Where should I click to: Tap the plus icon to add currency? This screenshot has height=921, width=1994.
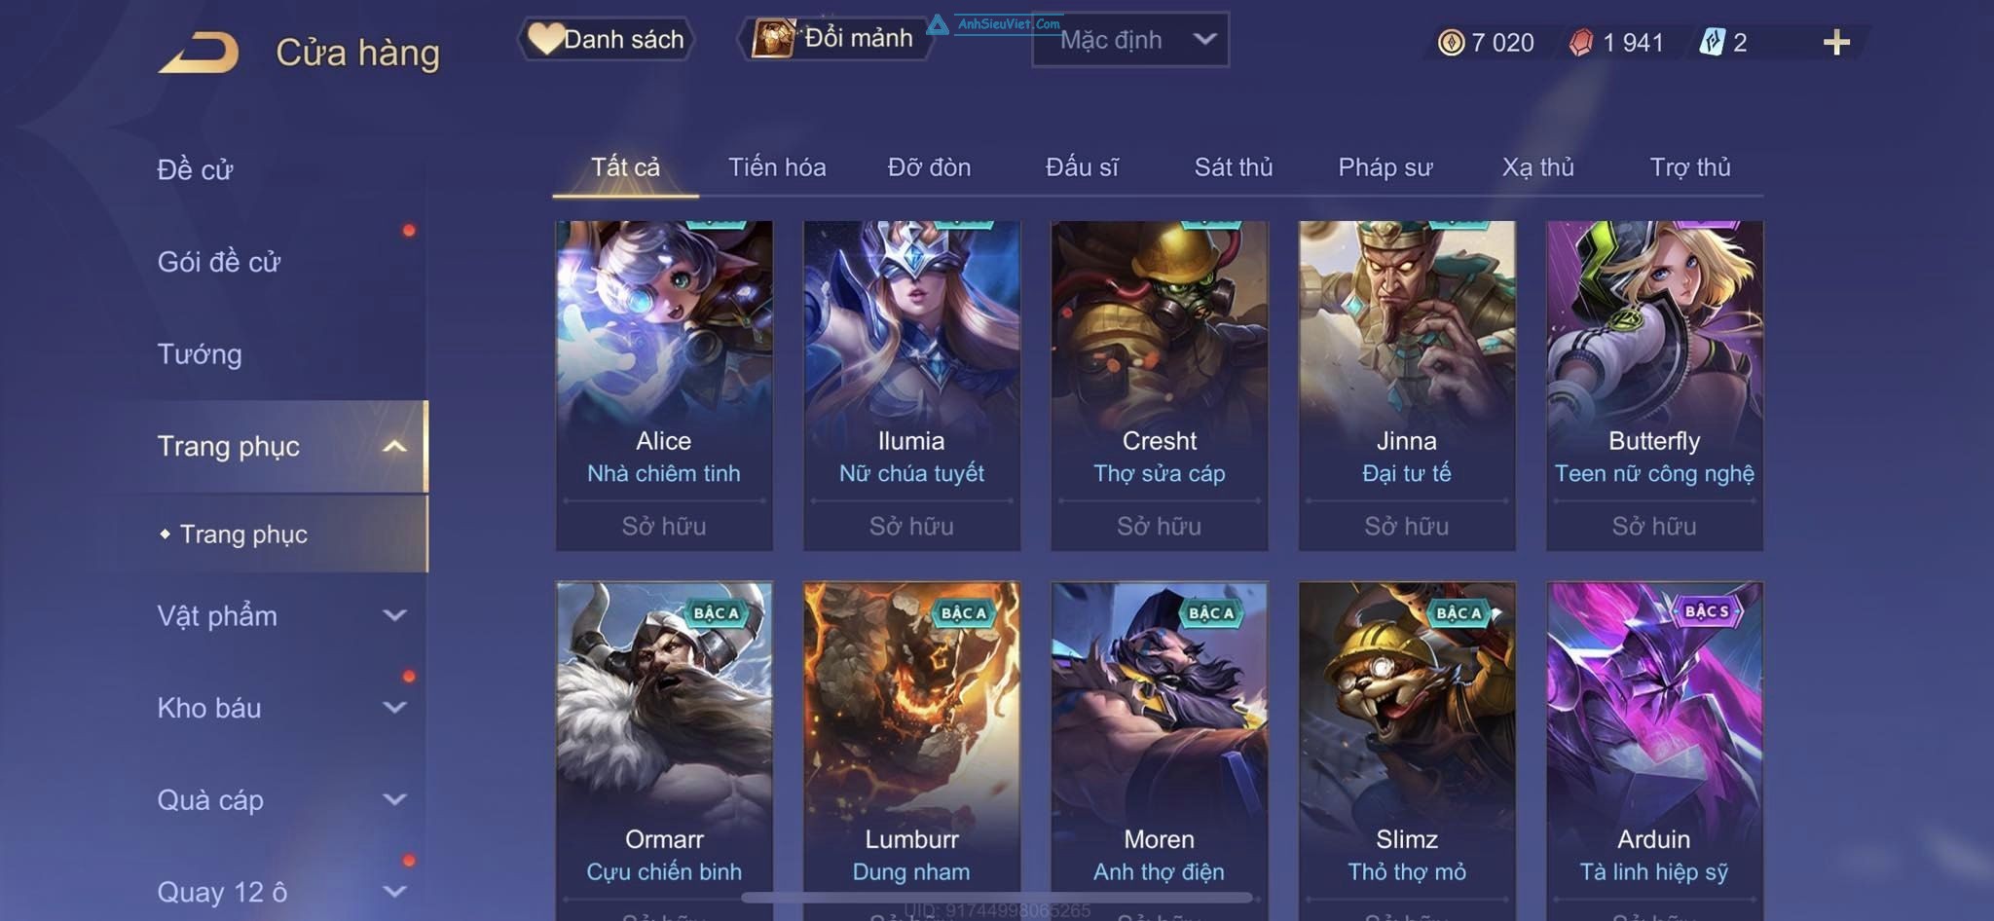click(1836, 42)
